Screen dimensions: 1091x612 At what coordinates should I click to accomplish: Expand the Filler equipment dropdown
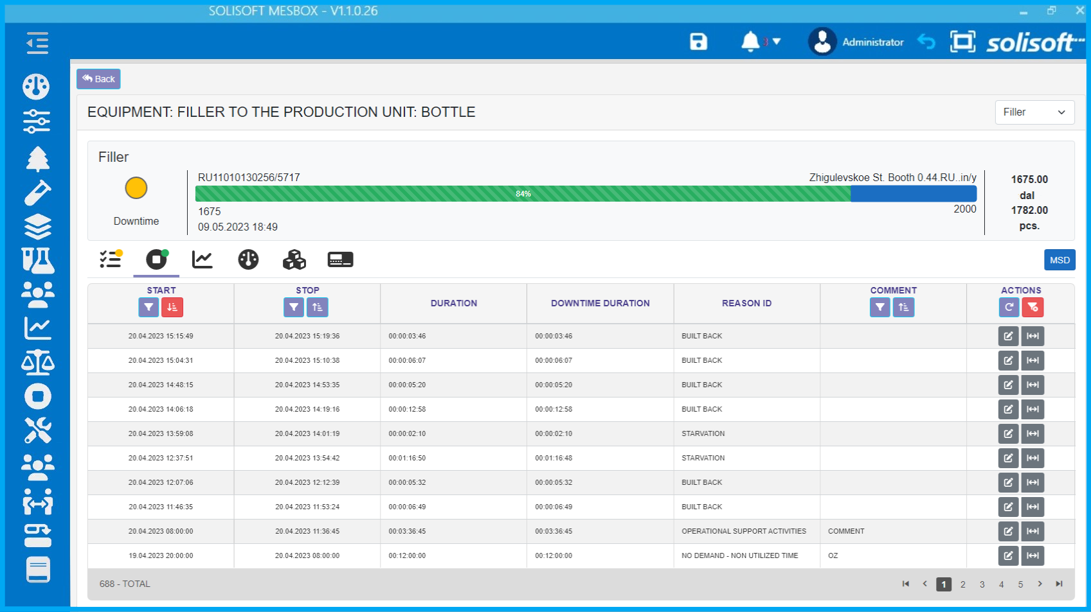[1034, 112]
